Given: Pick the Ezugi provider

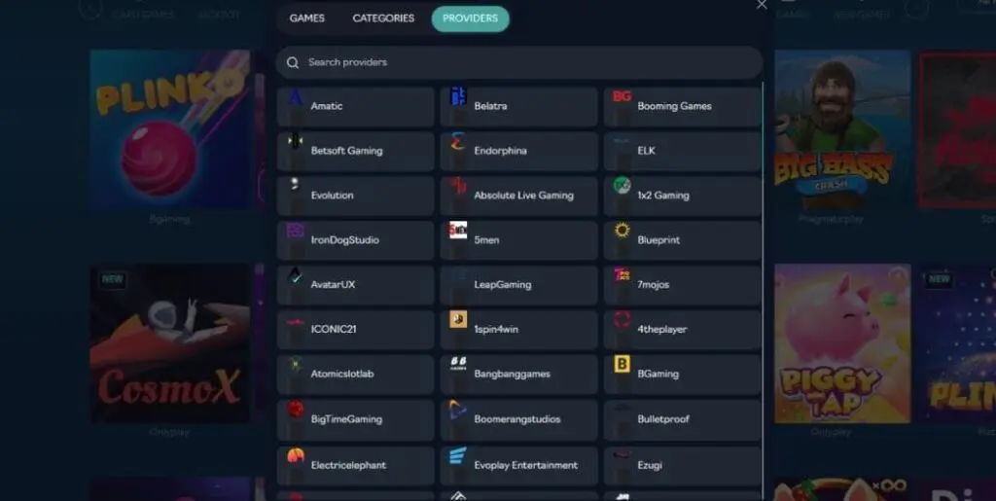Looking at the screenshot, I should click(682, 465).
